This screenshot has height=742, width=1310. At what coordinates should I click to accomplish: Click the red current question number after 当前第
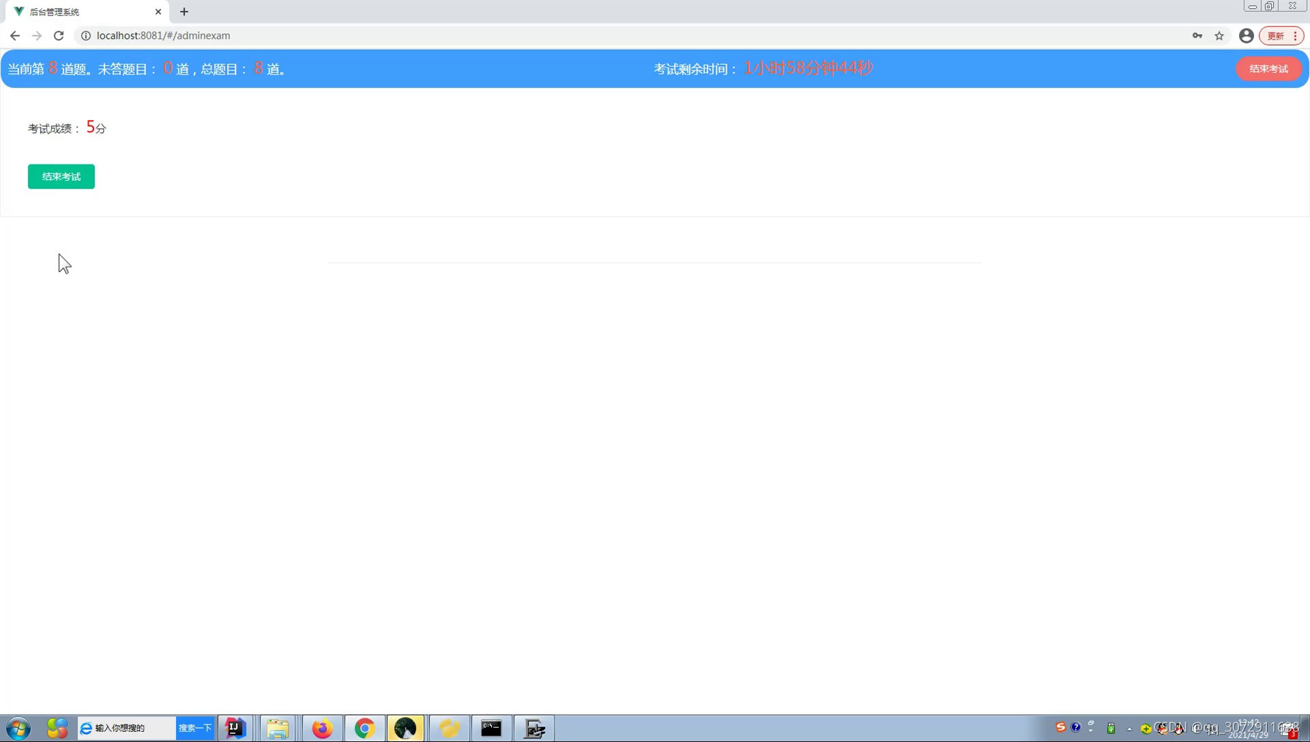53,68
